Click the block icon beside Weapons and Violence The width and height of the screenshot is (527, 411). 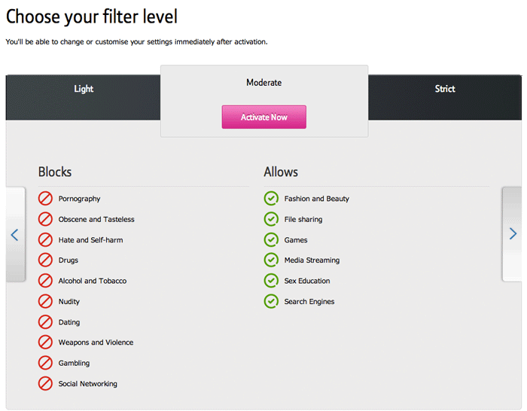(45, 342)
